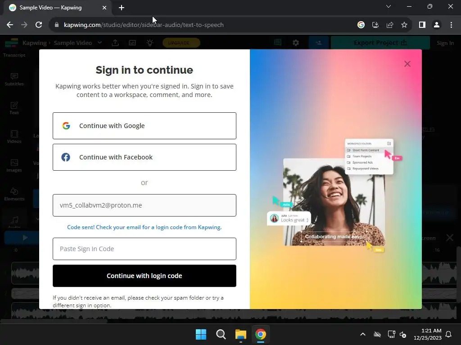
Task: Click the Kapwing logo
Action: pos(11,43)
